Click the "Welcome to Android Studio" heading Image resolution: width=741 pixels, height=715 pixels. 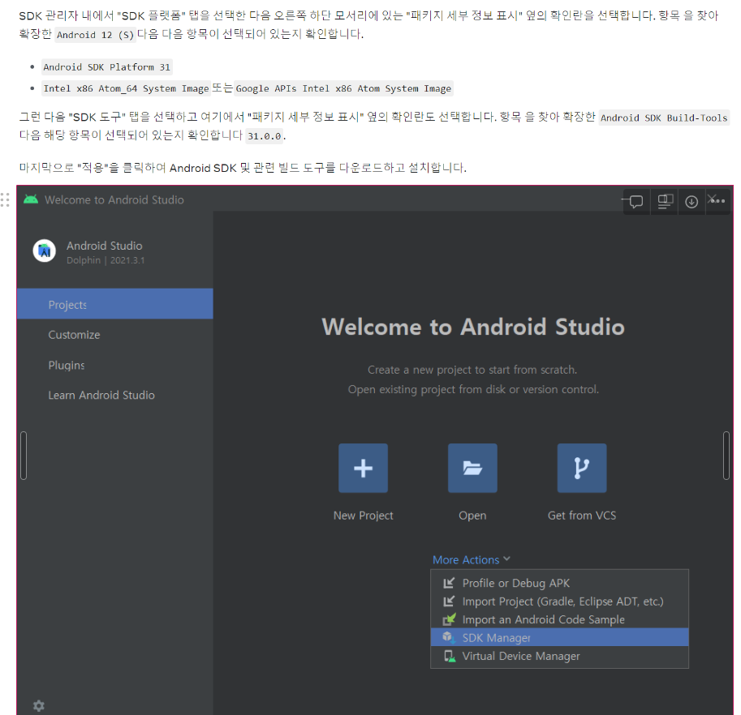[473, 327]
